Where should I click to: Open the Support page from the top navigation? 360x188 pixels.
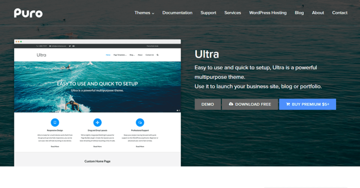[208, 13]
